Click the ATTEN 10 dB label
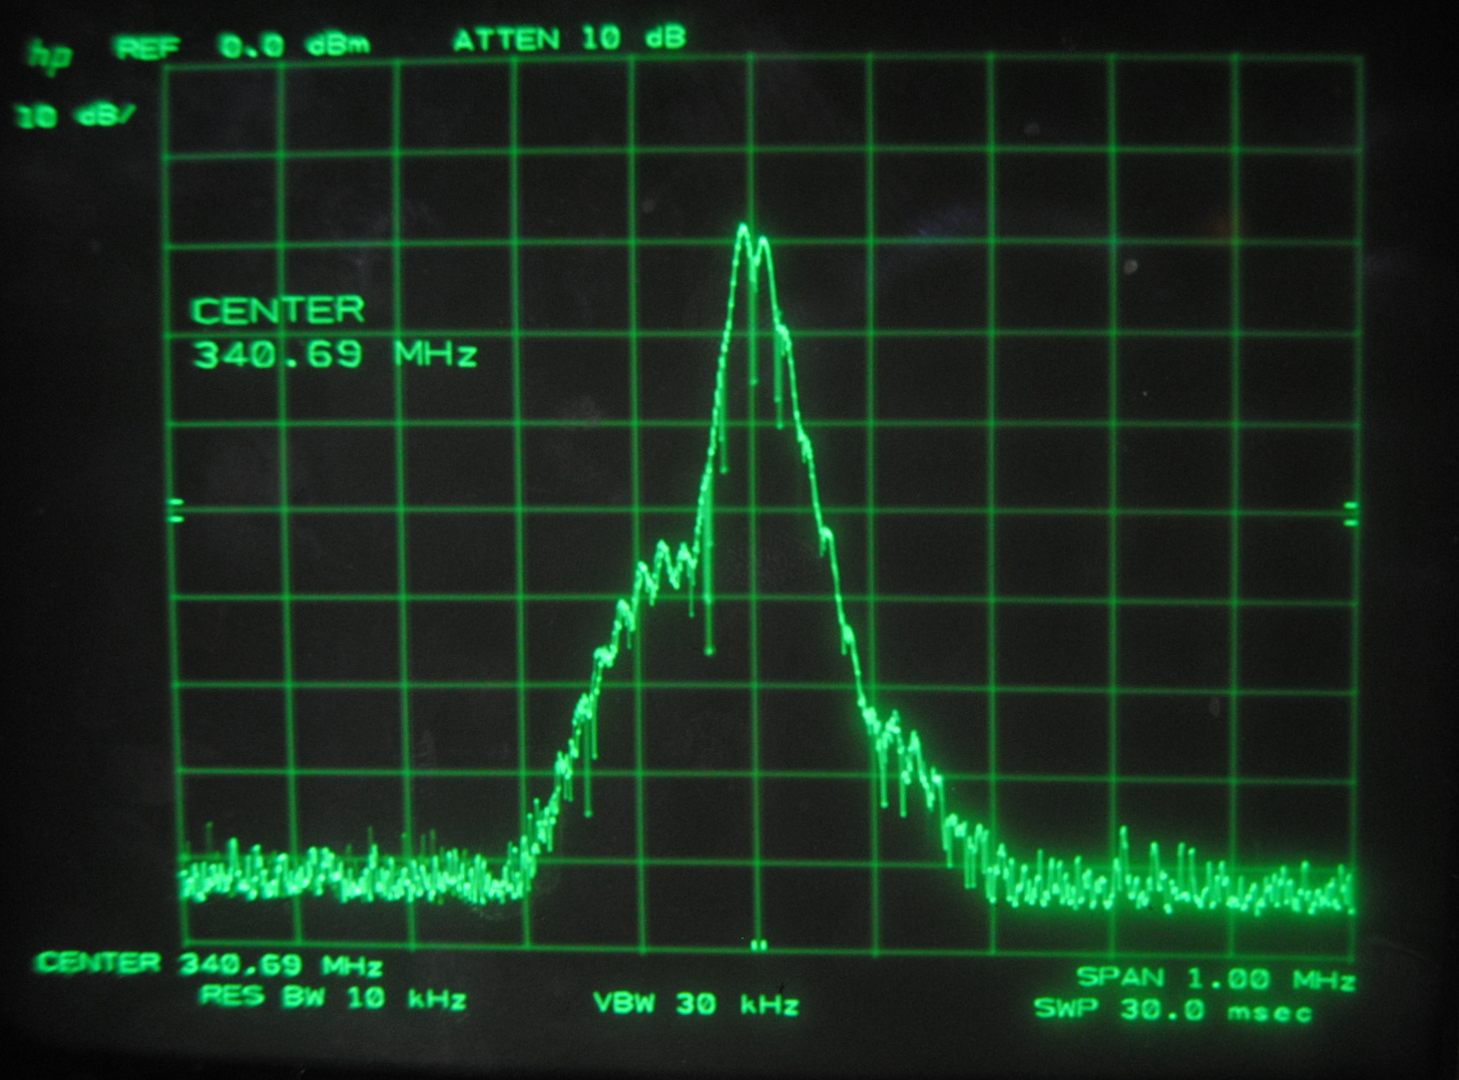The height and width of the screenshot is (1080, 1459). click(569, 40)
